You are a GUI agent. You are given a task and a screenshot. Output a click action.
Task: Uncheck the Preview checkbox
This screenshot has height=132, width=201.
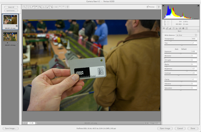147,7
